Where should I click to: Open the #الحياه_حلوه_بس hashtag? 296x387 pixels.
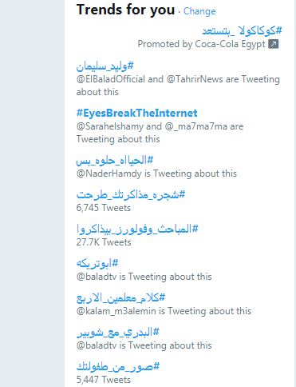115,160
